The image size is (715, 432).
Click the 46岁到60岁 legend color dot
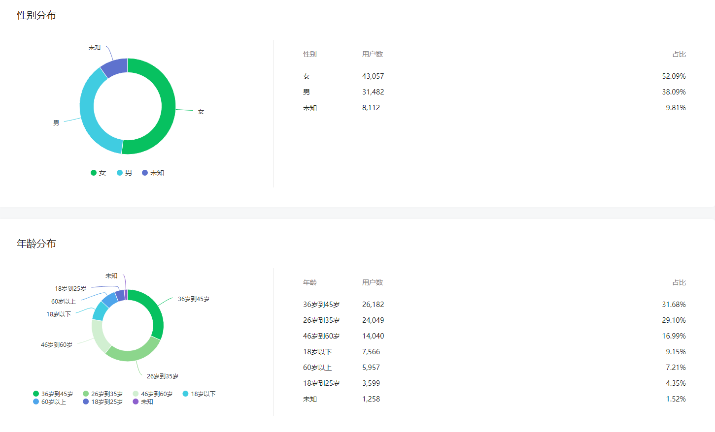click(136, 394)
